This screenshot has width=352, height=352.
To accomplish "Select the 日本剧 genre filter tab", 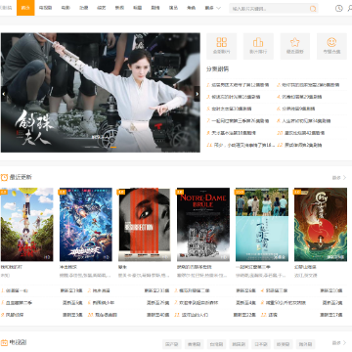I will pos(261,344).
